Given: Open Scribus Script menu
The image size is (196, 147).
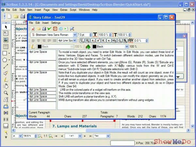Looking at the screenshot, I should click(x=73, y=10).
